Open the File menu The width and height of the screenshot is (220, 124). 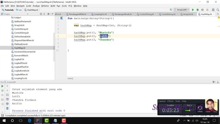pyautogui.click(x=2, y=6)
